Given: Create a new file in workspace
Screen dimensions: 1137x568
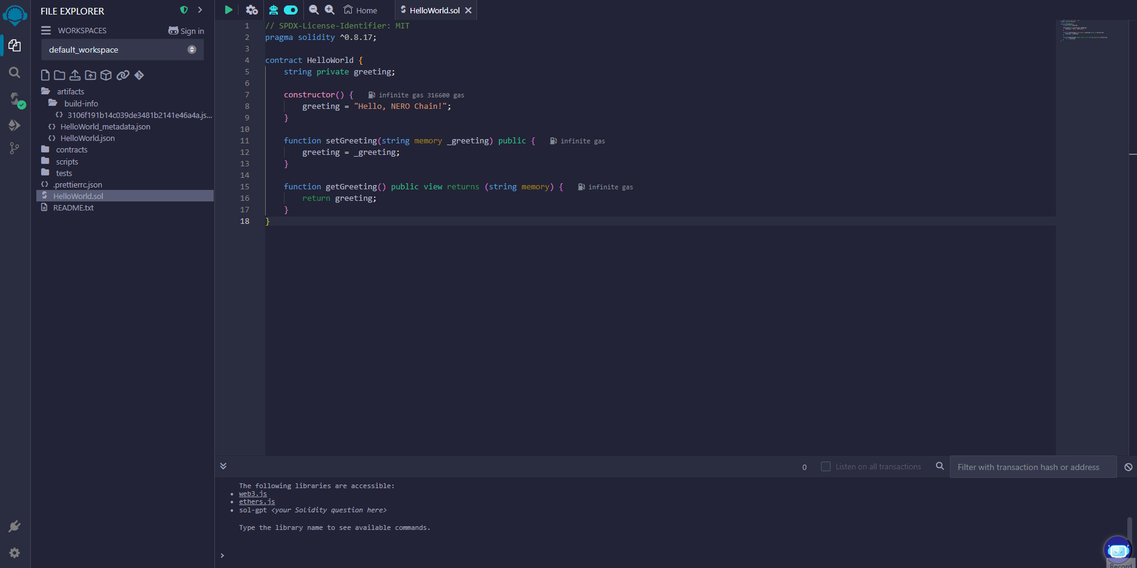Looking at the screenshot, I should 45,75.
